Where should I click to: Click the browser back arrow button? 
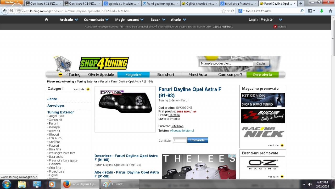(5, 11)
